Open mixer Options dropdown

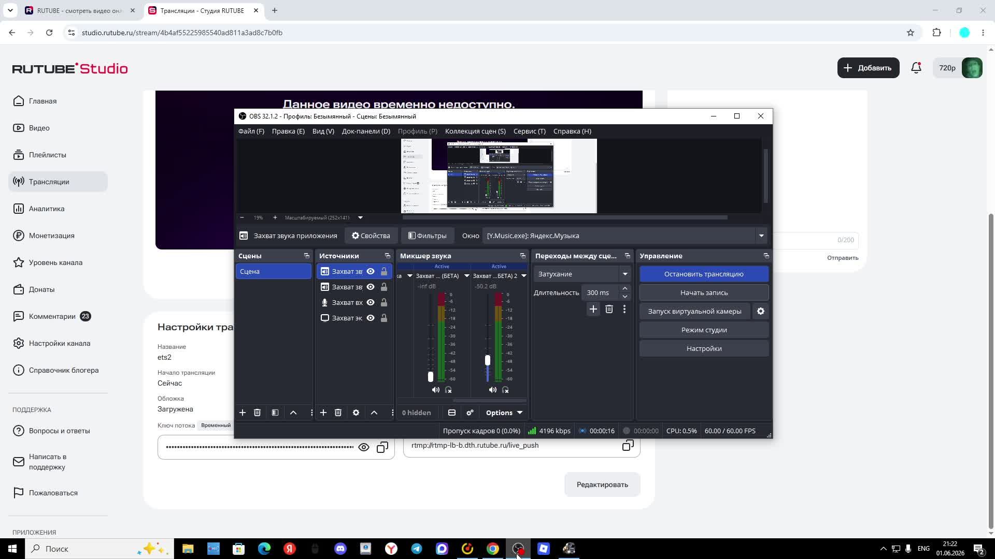(x=504, y=413)
